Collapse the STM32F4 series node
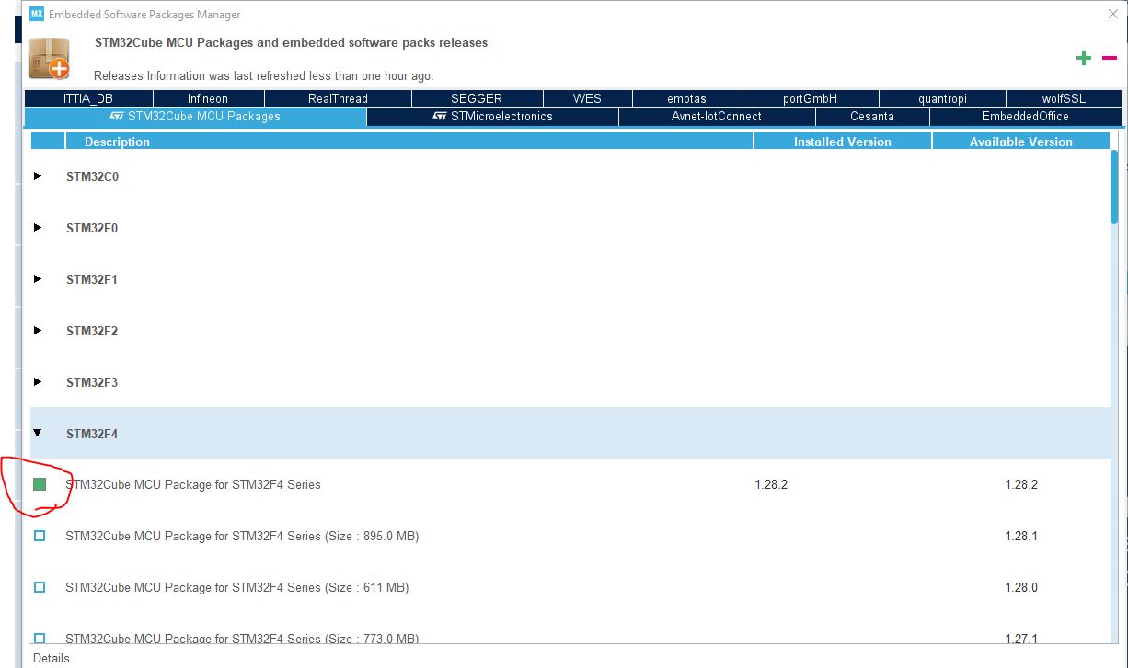 (38, 433)
